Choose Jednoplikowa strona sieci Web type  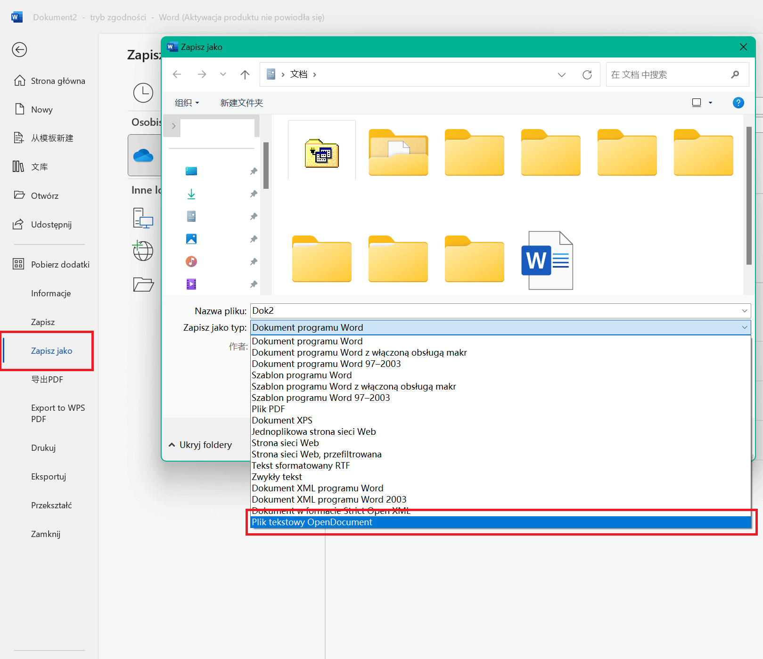click(x=500, y=431)
